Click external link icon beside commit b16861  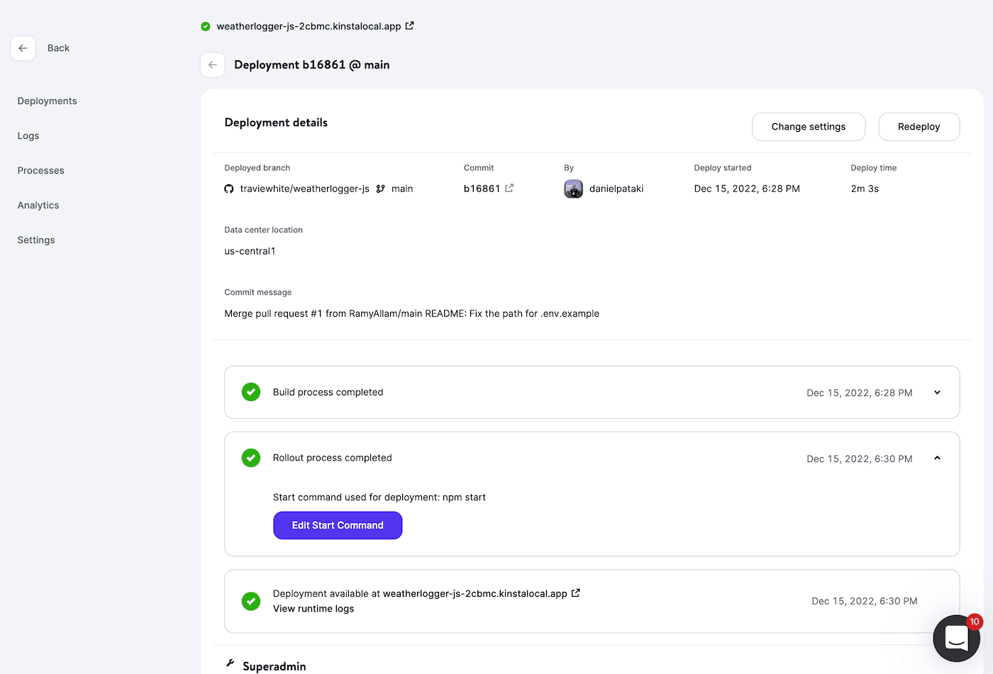point(509,189)
